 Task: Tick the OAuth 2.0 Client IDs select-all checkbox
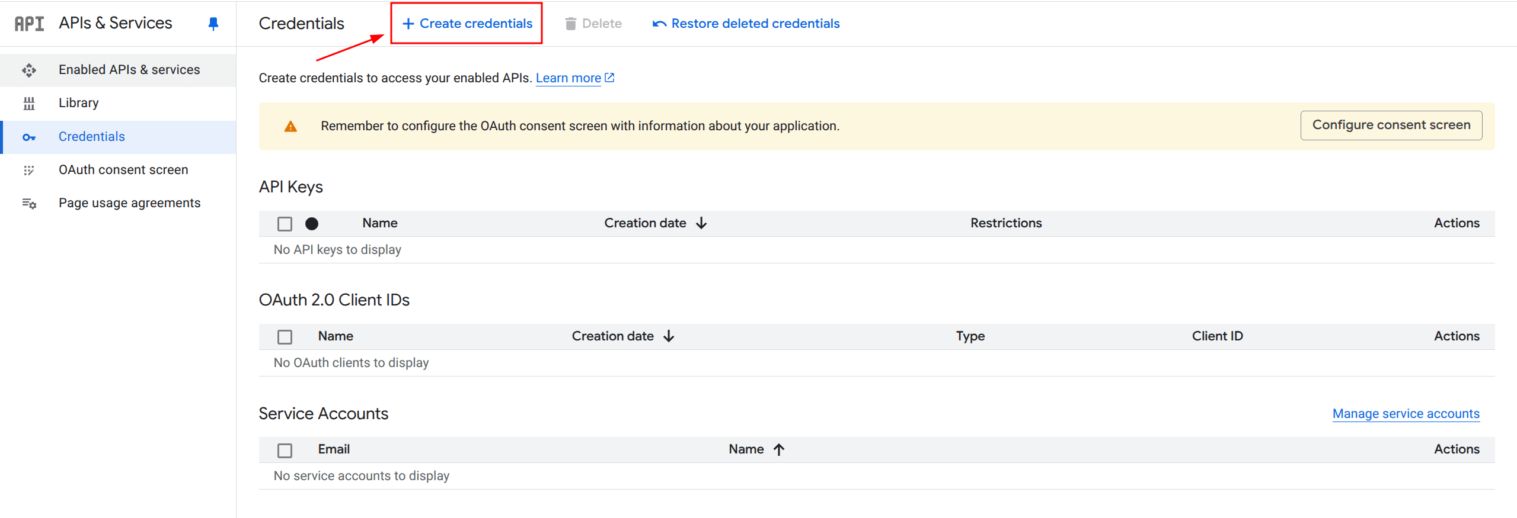(285, 337)
